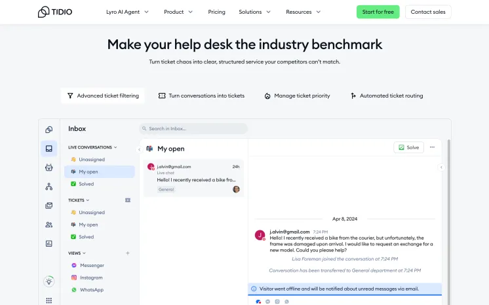The image size is (489, 305).
Task: Open the Automated ticket routing tab
Action: pyautogui.click(x=387, y=96)
